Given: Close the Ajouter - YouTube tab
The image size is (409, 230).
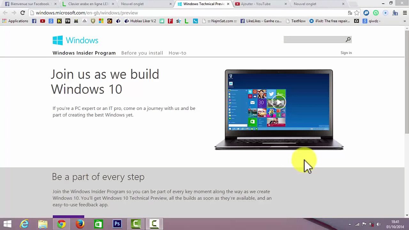Looking at the screenshot, I should coord(285,4).
